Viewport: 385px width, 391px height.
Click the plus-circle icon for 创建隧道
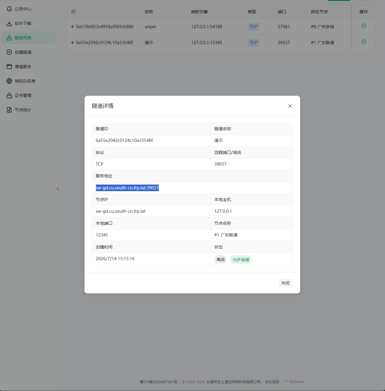pos(9,52)
